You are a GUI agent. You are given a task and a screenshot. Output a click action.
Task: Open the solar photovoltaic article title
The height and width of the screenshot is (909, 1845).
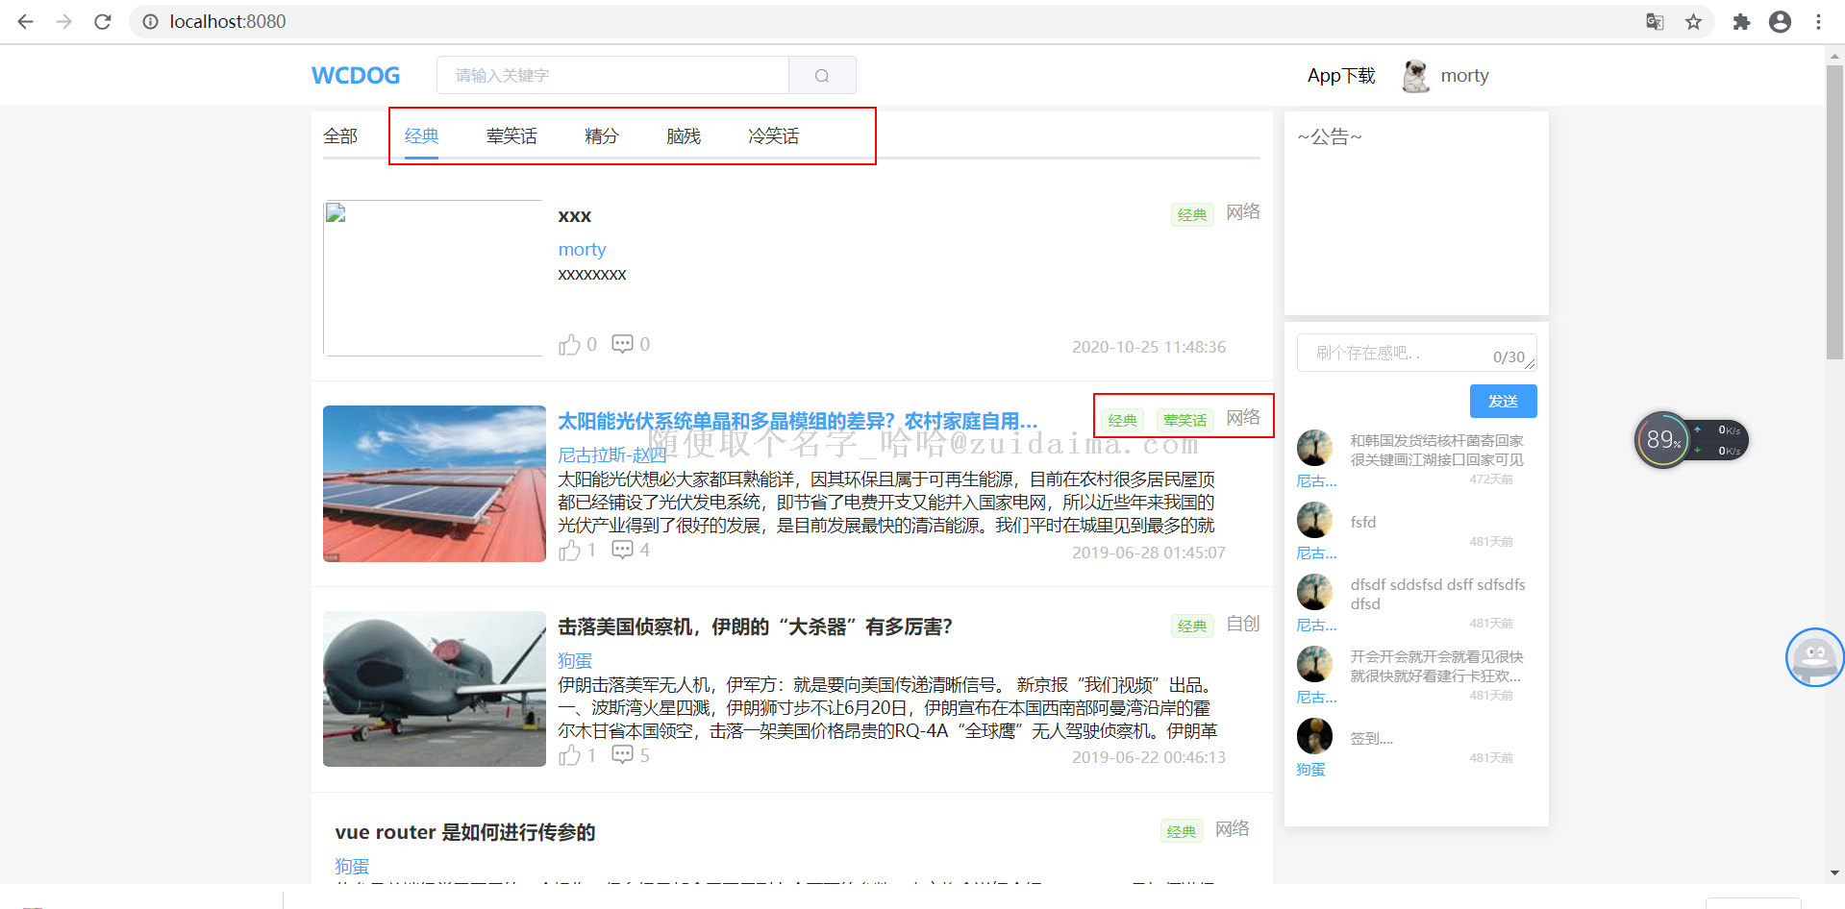798,421
